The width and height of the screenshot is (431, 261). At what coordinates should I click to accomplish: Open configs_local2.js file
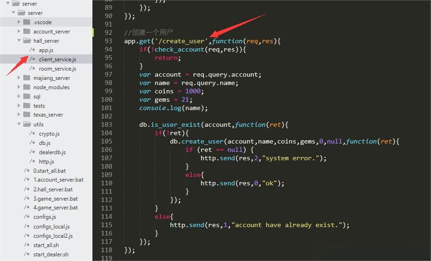coord(53,236)
